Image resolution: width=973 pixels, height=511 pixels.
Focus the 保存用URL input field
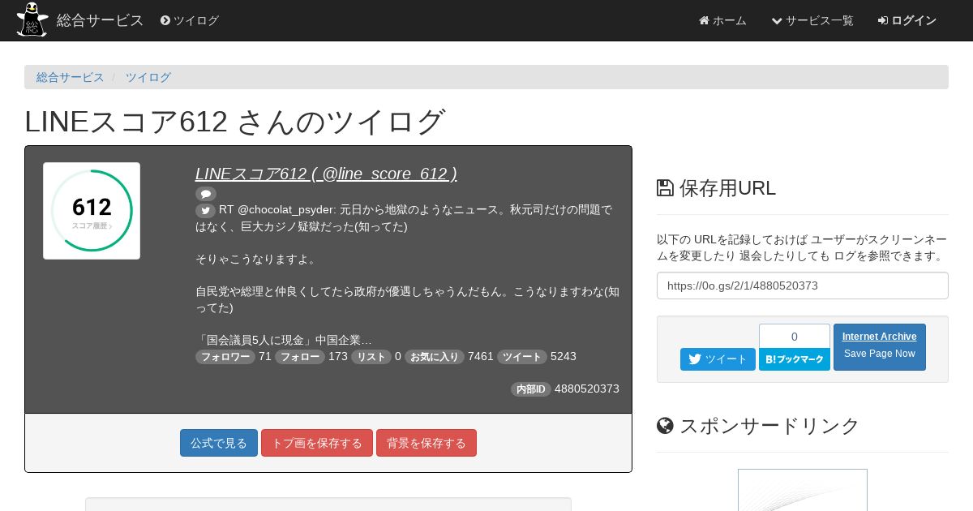coord(803,286)
